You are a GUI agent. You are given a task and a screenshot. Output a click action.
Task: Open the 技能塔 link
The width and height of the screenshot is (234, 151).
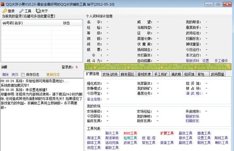pyautogui.click(x=149, y=138)
